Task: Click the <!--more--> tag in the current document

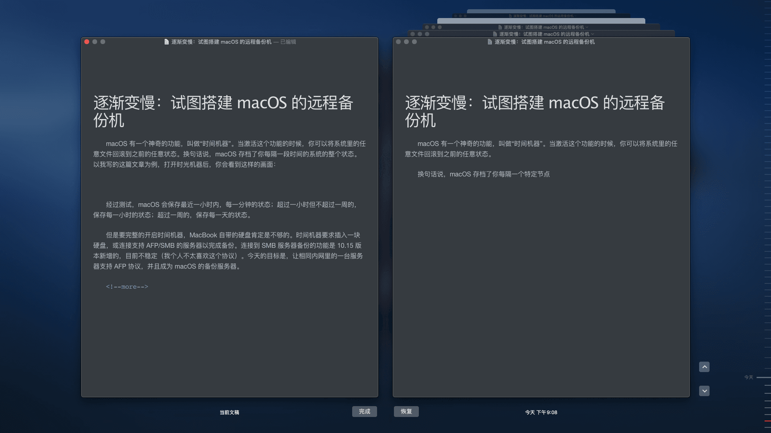Action: (x=127, y=287)
